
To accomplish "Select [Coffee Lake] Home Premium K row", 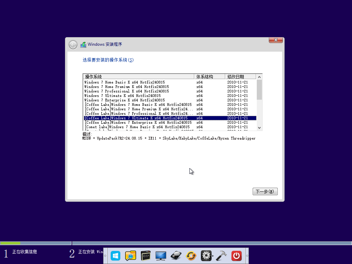I will coord(170,109).
